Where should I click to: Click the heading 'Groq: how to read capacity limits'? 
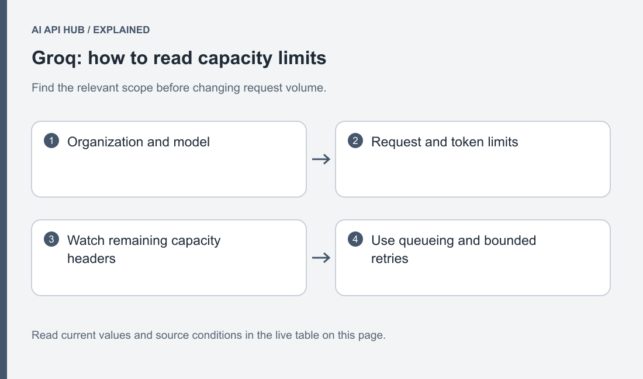[x=179, y=58]
